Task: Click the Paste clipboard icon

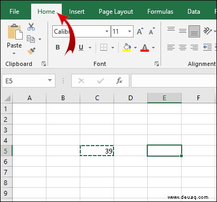Action: (15, 32)
